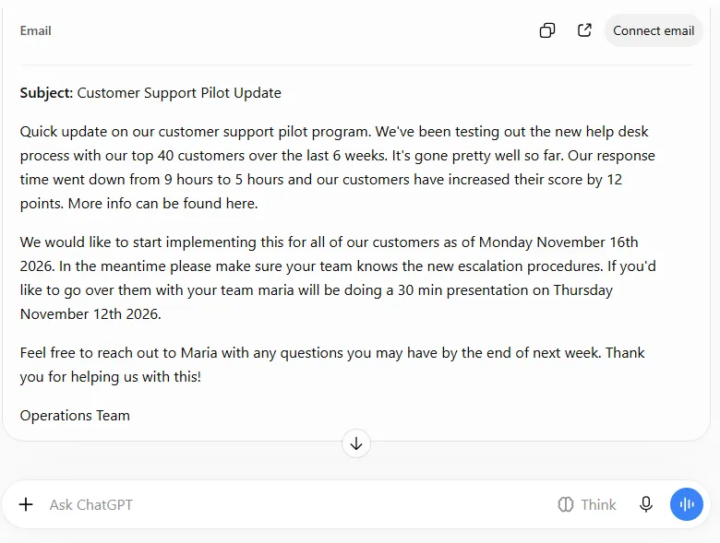Click the brain icon beside Think
720x543 pixels.
coord(565,504)
